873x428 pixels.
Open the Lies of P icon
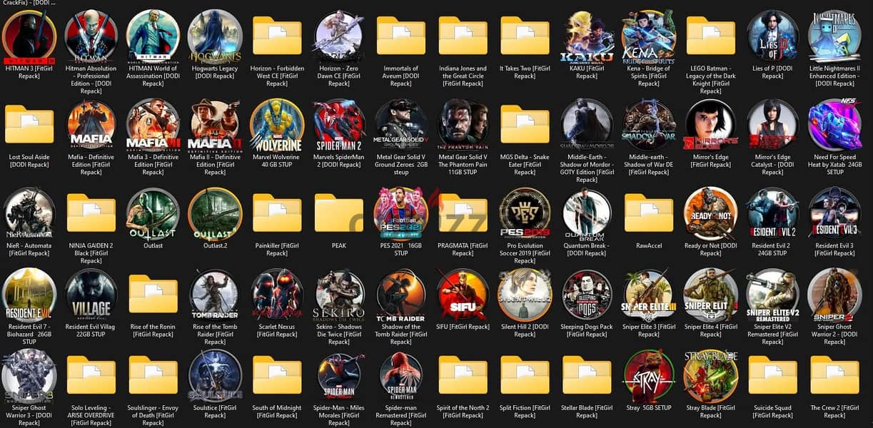[x=772, y=37]
